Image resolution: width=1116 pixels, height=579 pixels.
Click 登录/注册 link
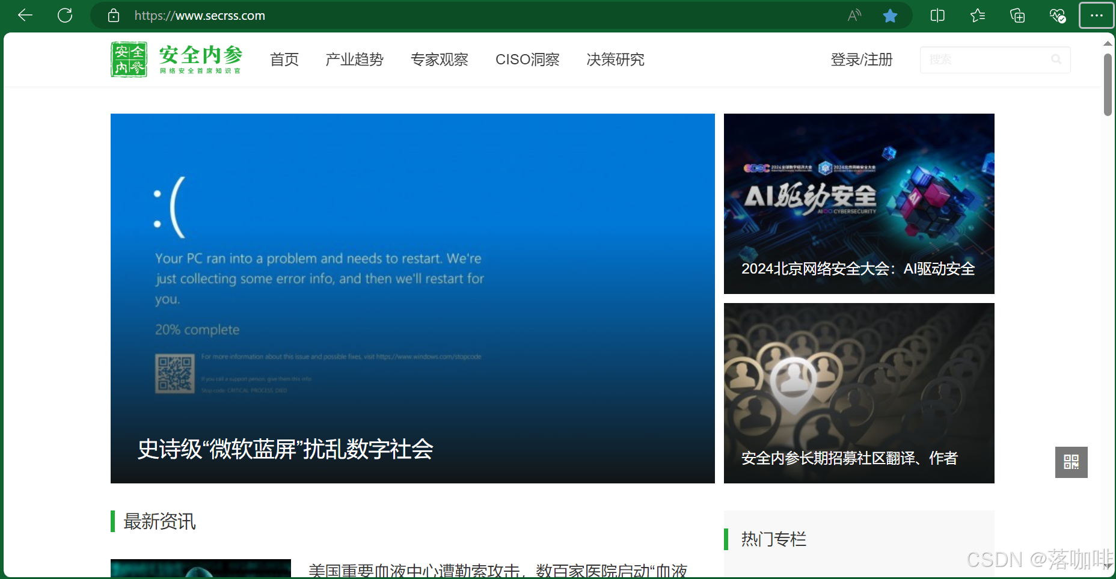862,60
